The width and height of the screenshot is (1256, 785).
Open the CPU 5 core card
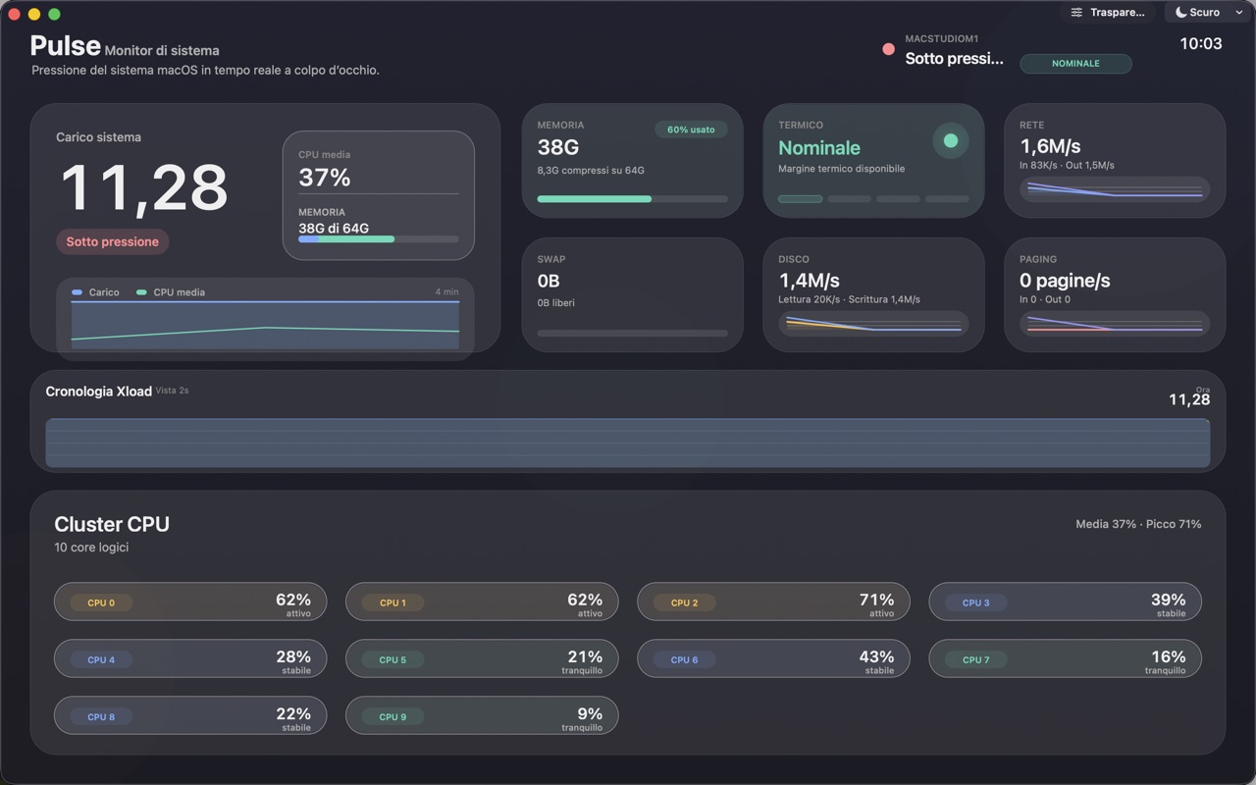click(x=482, y=658)
